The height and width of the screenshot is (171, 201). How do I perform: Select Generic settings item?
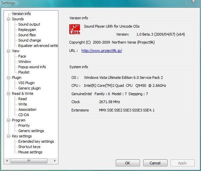pos(31,131)
